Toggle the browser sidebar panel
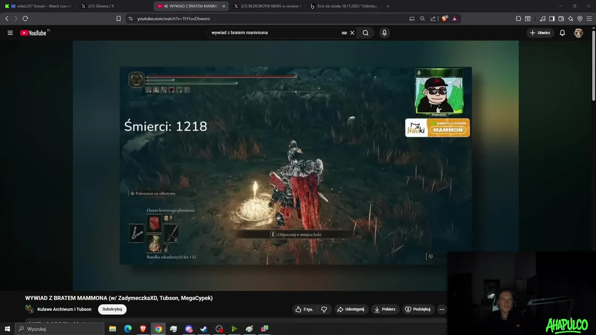 click(x=552, y=19)
